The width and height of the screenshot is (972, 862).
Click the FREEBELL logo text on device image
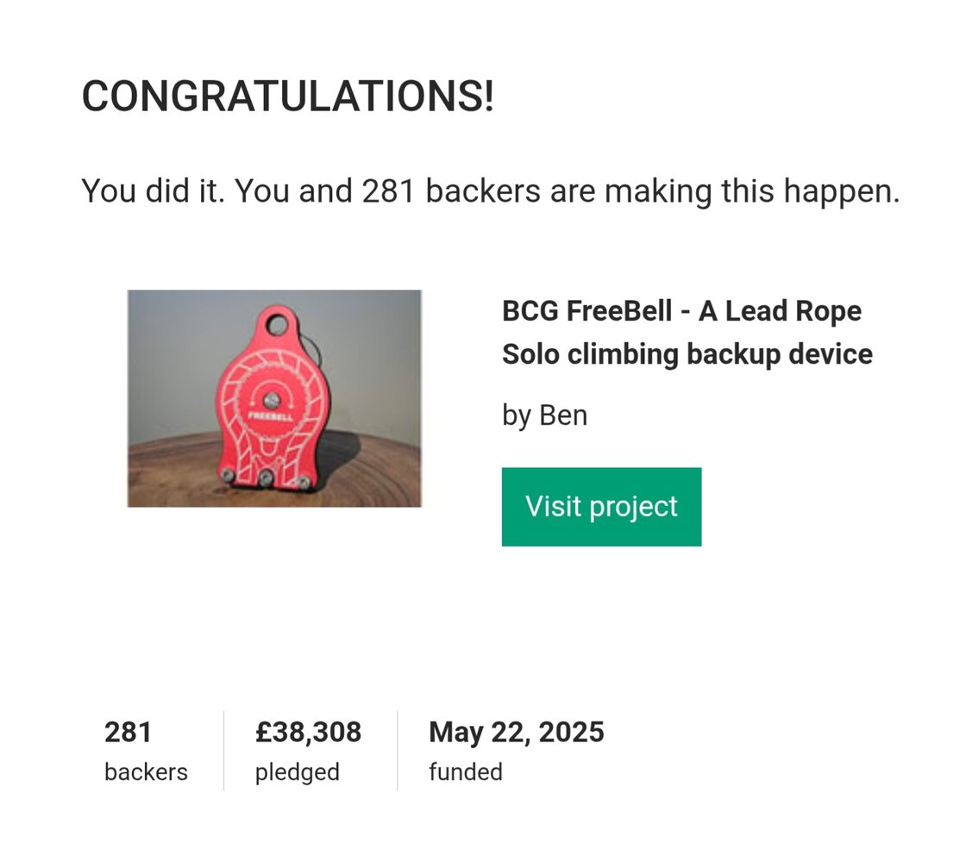pyautogui.click(x=271, y=415)
